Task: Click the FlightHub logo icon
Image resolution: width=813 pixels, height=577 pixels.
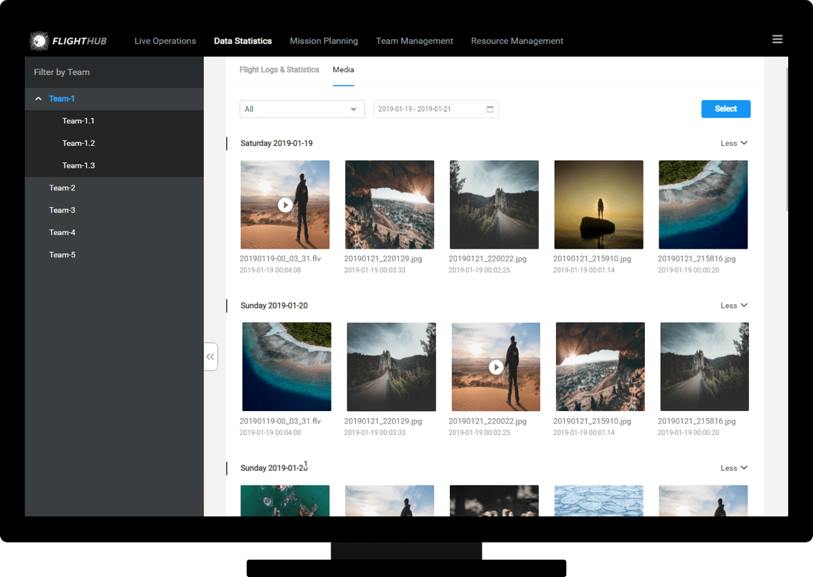Action: (x=39, y=41)
